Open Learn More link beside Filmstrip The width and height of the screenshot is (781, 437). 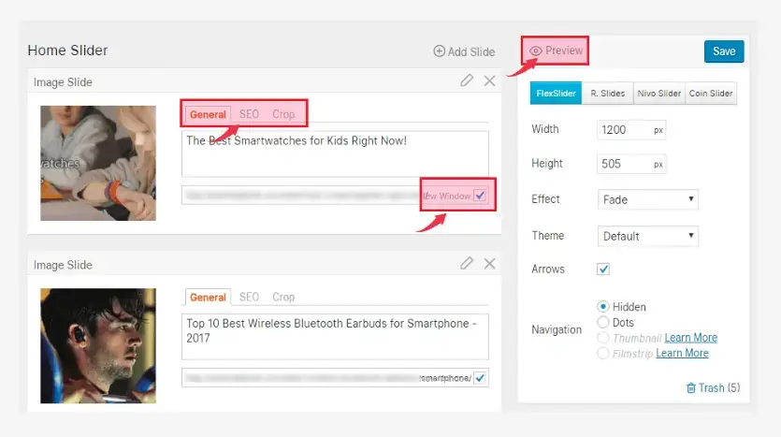pyautogui.click(x=682, y=353)
